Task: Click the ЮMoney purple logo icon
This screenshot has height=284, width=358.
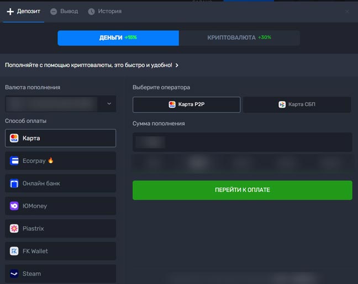Action: click(14, 206)
